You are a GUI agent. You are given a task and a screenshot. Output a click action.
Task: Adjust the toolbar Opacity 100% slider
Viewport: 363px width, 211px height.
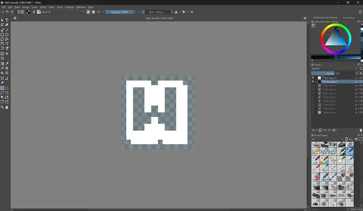coord(120,12)
